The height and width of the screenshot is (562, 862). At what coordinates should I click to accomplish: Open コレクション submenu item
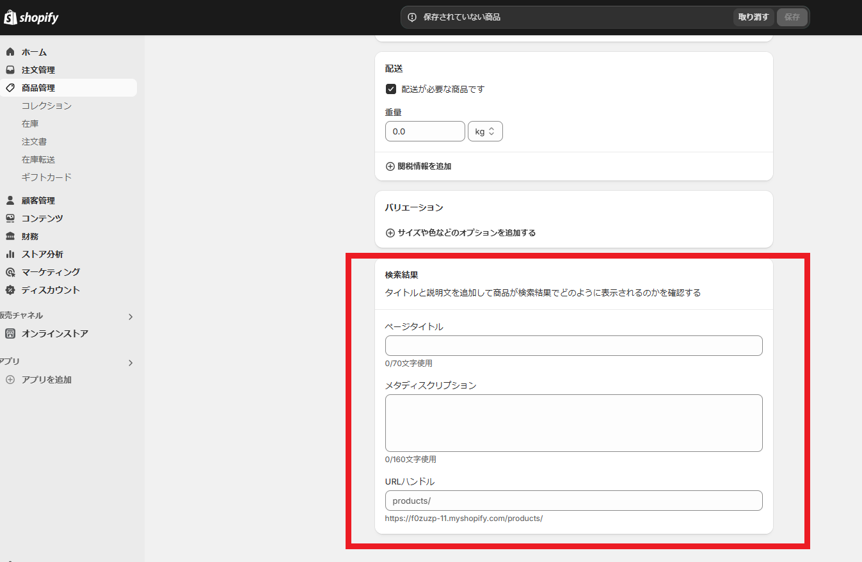click(x=47, y=106)
